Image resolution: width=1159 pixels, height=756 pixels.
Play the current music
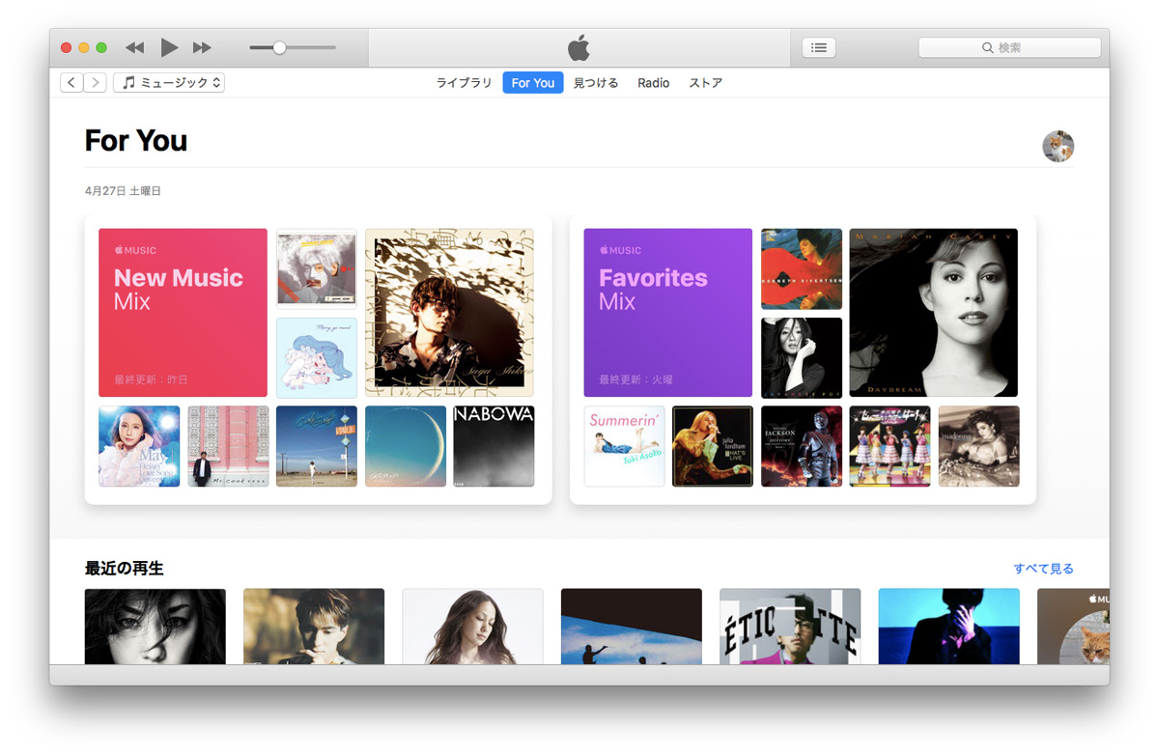pos(169,47)
